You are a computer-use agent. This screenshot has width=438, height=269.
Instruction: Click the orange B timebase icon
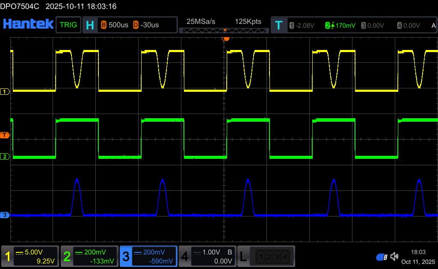(x=104, y=25)
